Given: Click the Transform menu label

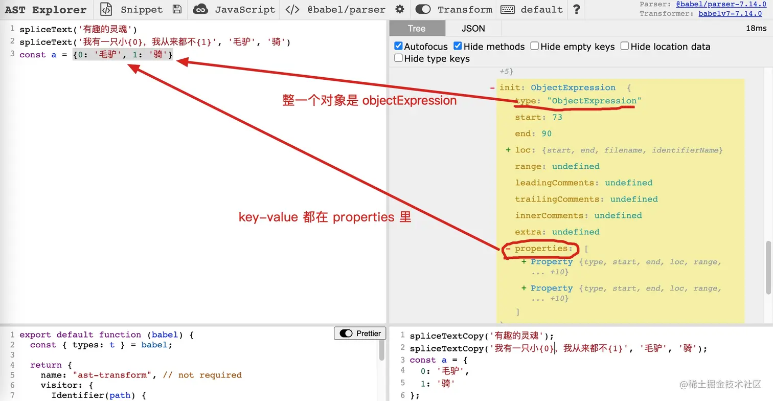Looking at the screenshot, I should [465, 9].
